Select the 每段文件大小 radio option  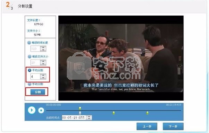[29, 56]
